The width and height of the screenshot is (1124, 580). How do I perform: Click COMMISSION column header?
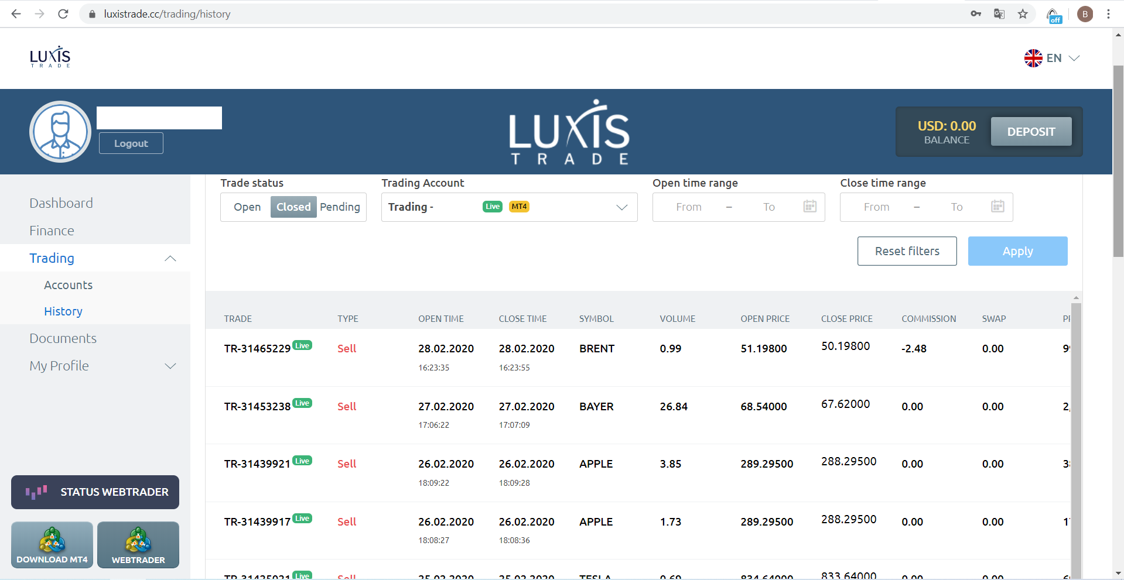tap(928, 319)
